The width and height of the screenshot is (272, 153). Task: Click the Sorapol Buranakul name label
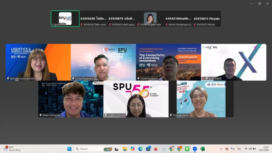pyautogui.click(x=84, y=79)
